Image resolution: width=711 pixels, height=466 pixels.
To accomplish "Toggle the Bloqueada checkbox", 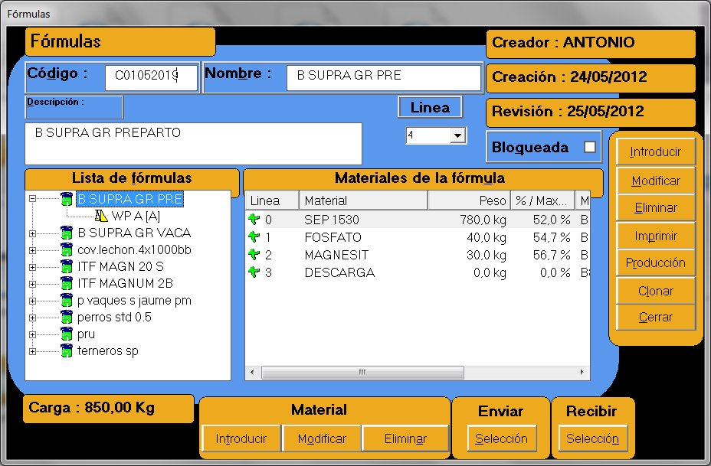I will coord(589,147).
